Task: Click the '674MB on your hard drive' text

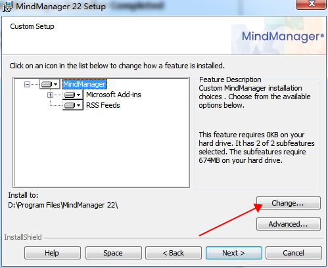Action: [x=241, y=160]
